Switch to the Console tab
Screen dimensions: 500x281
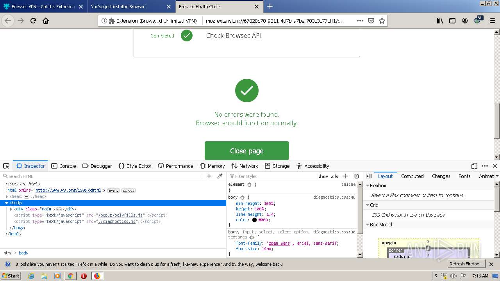[64, 166]
